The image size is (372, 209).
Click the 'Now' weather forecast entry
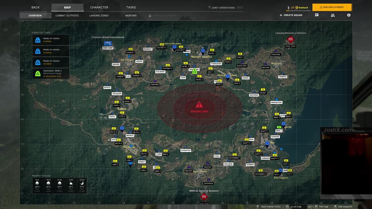point(37,185)
